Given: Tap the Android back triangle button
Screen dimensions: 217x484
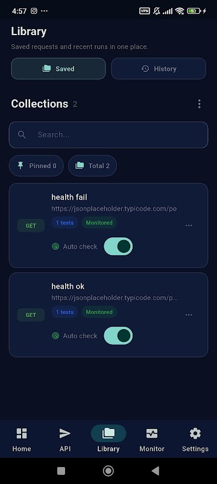Looking at the screenshot, I should [156, 471].
